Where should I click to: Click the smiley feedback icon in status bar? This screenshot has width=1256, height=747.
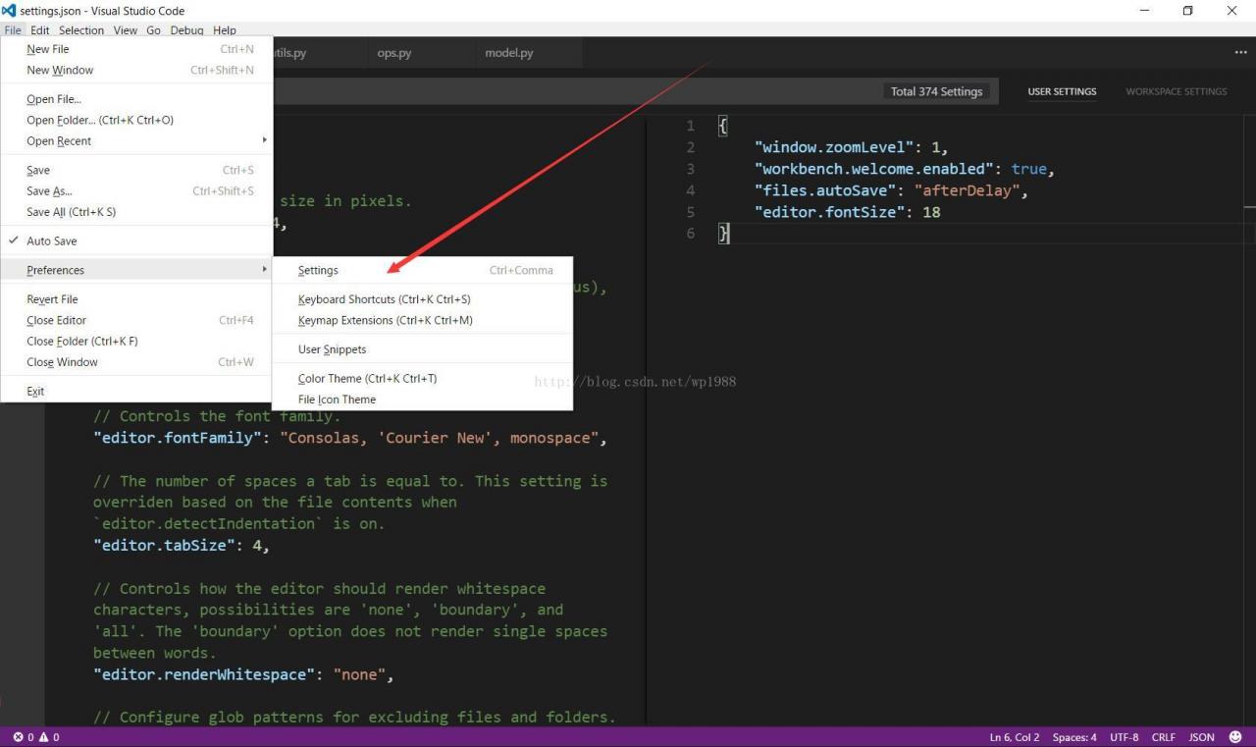point(1235,737)
